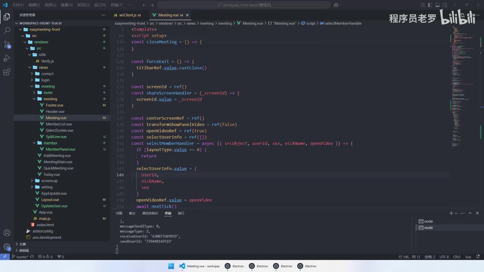Open the errors and warnings status indicator
484x272 pixels.
(45, 257)
